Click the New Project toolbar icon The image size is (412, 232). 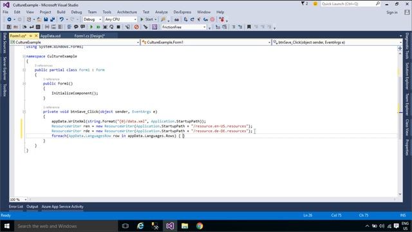29,19
